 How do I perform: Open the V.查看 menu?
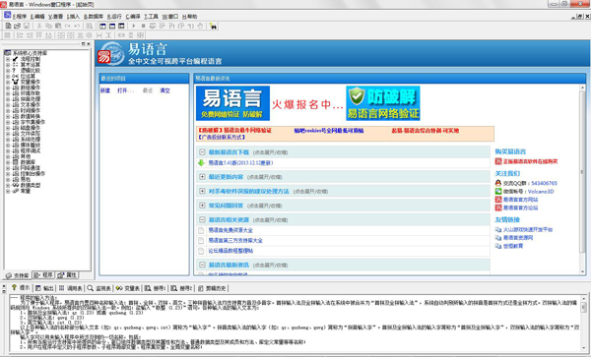pyautogui.click(x=56, y=17)
